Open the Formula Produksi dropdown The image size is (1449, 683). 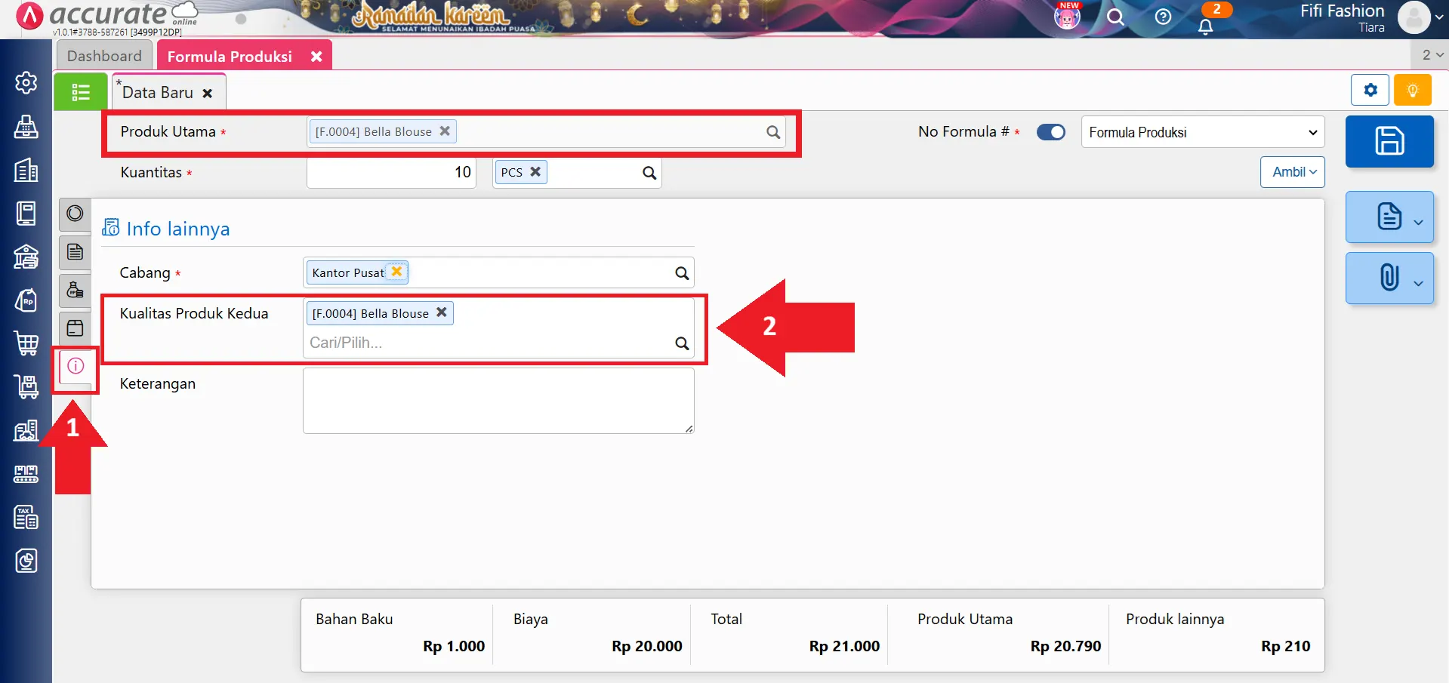(1202, 132)
